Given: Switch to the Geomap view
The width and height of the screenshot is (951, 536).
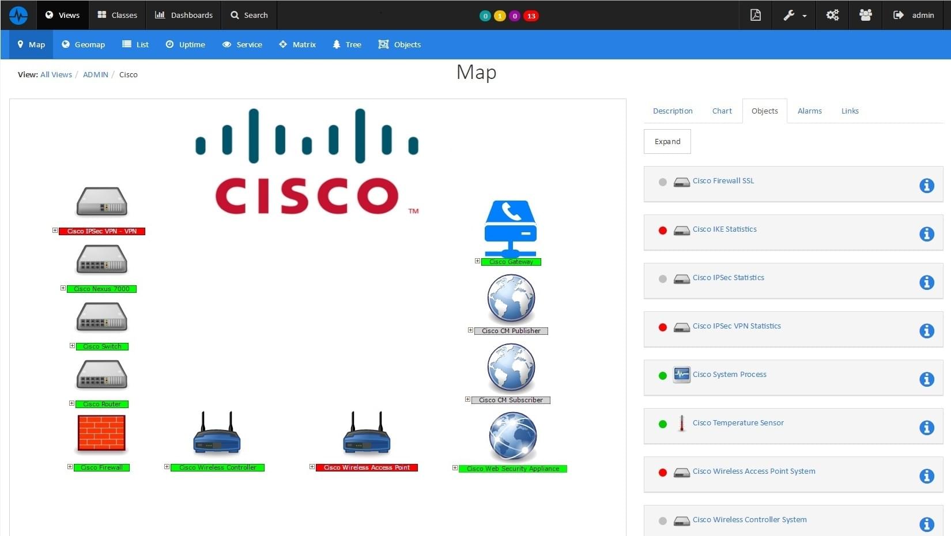Looking at the screenshot, I should 83,44.
